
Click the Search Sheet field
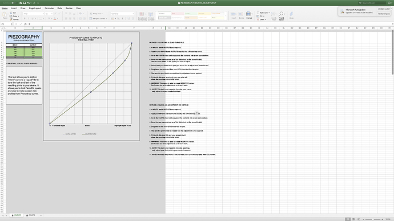[372, 3]
